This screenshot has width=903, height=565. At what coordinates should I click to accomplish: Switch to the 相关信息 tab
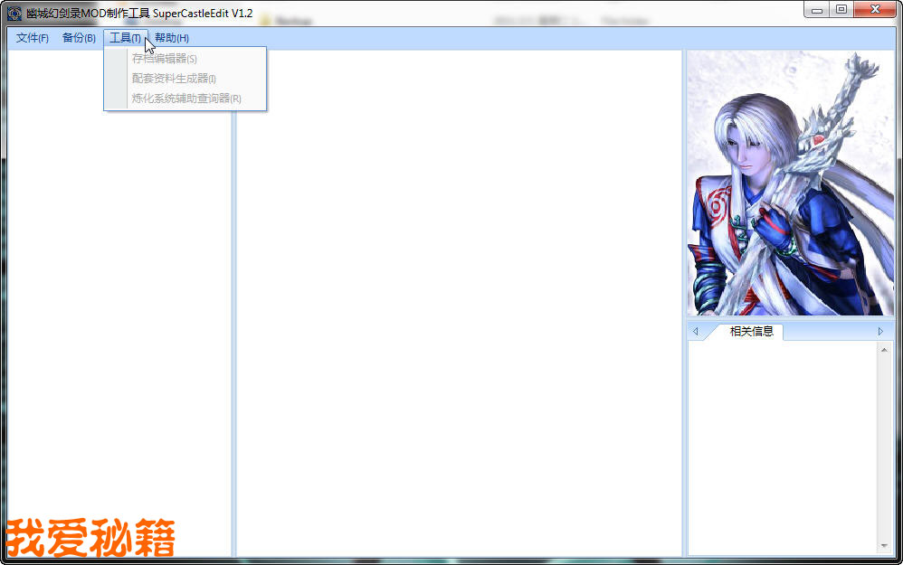(x=751, y=332)
